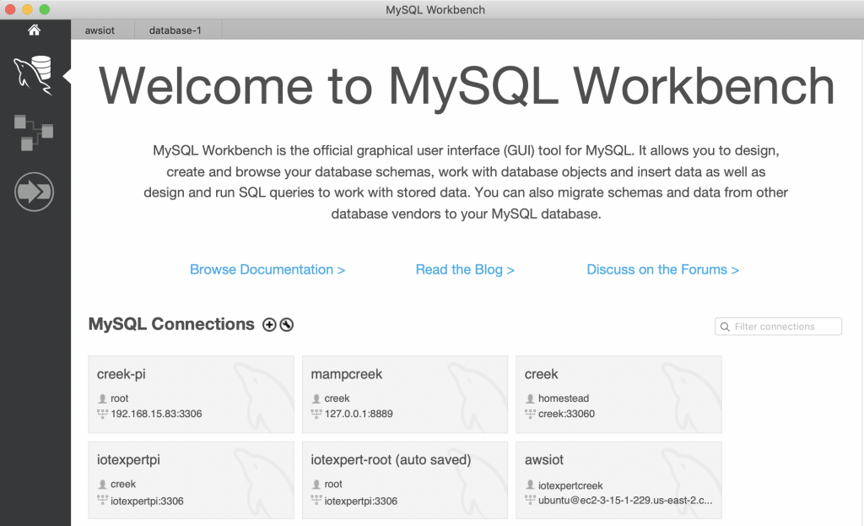Open Read the Blog link
The height and width of the screenshot is (526, 864).
coord(465,269)
